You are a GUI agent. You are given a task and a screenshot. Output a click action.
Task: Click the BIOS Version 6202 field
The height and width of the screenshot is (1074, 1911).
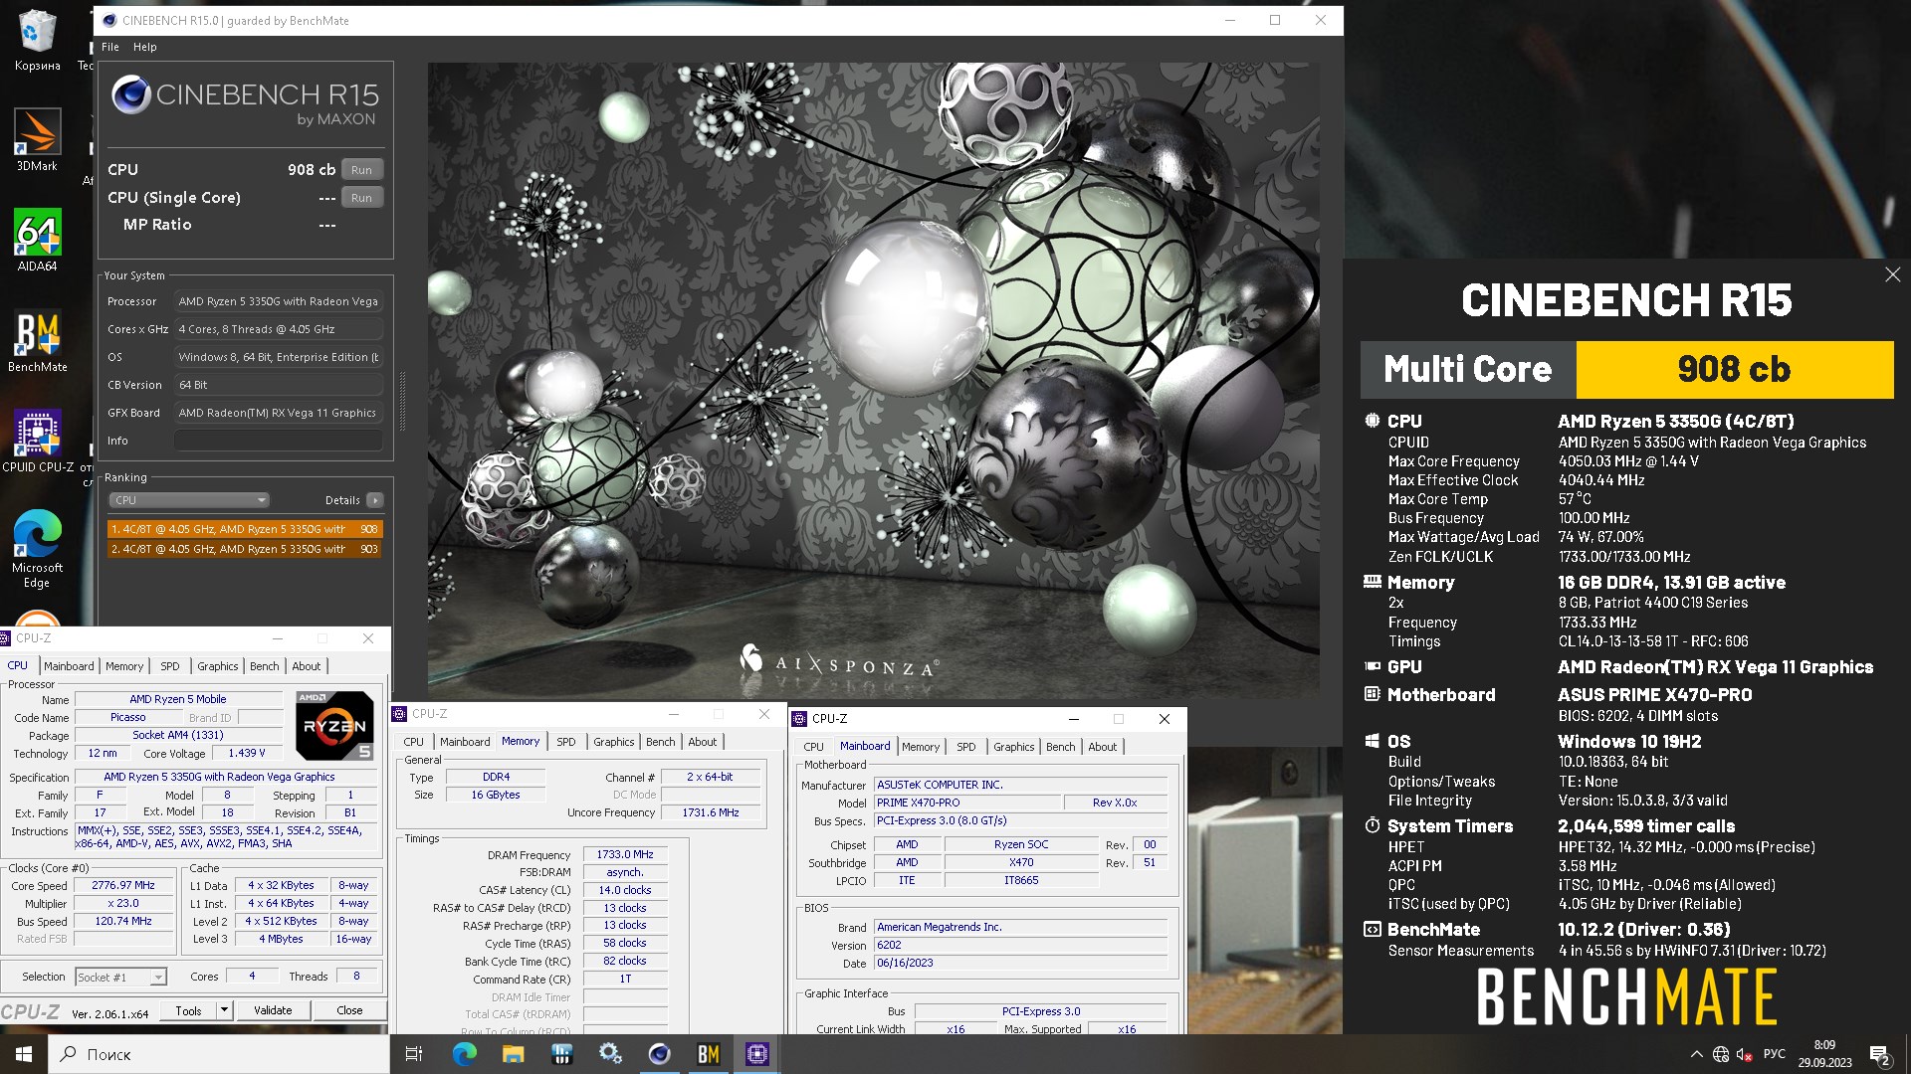tap(1020, 945)
